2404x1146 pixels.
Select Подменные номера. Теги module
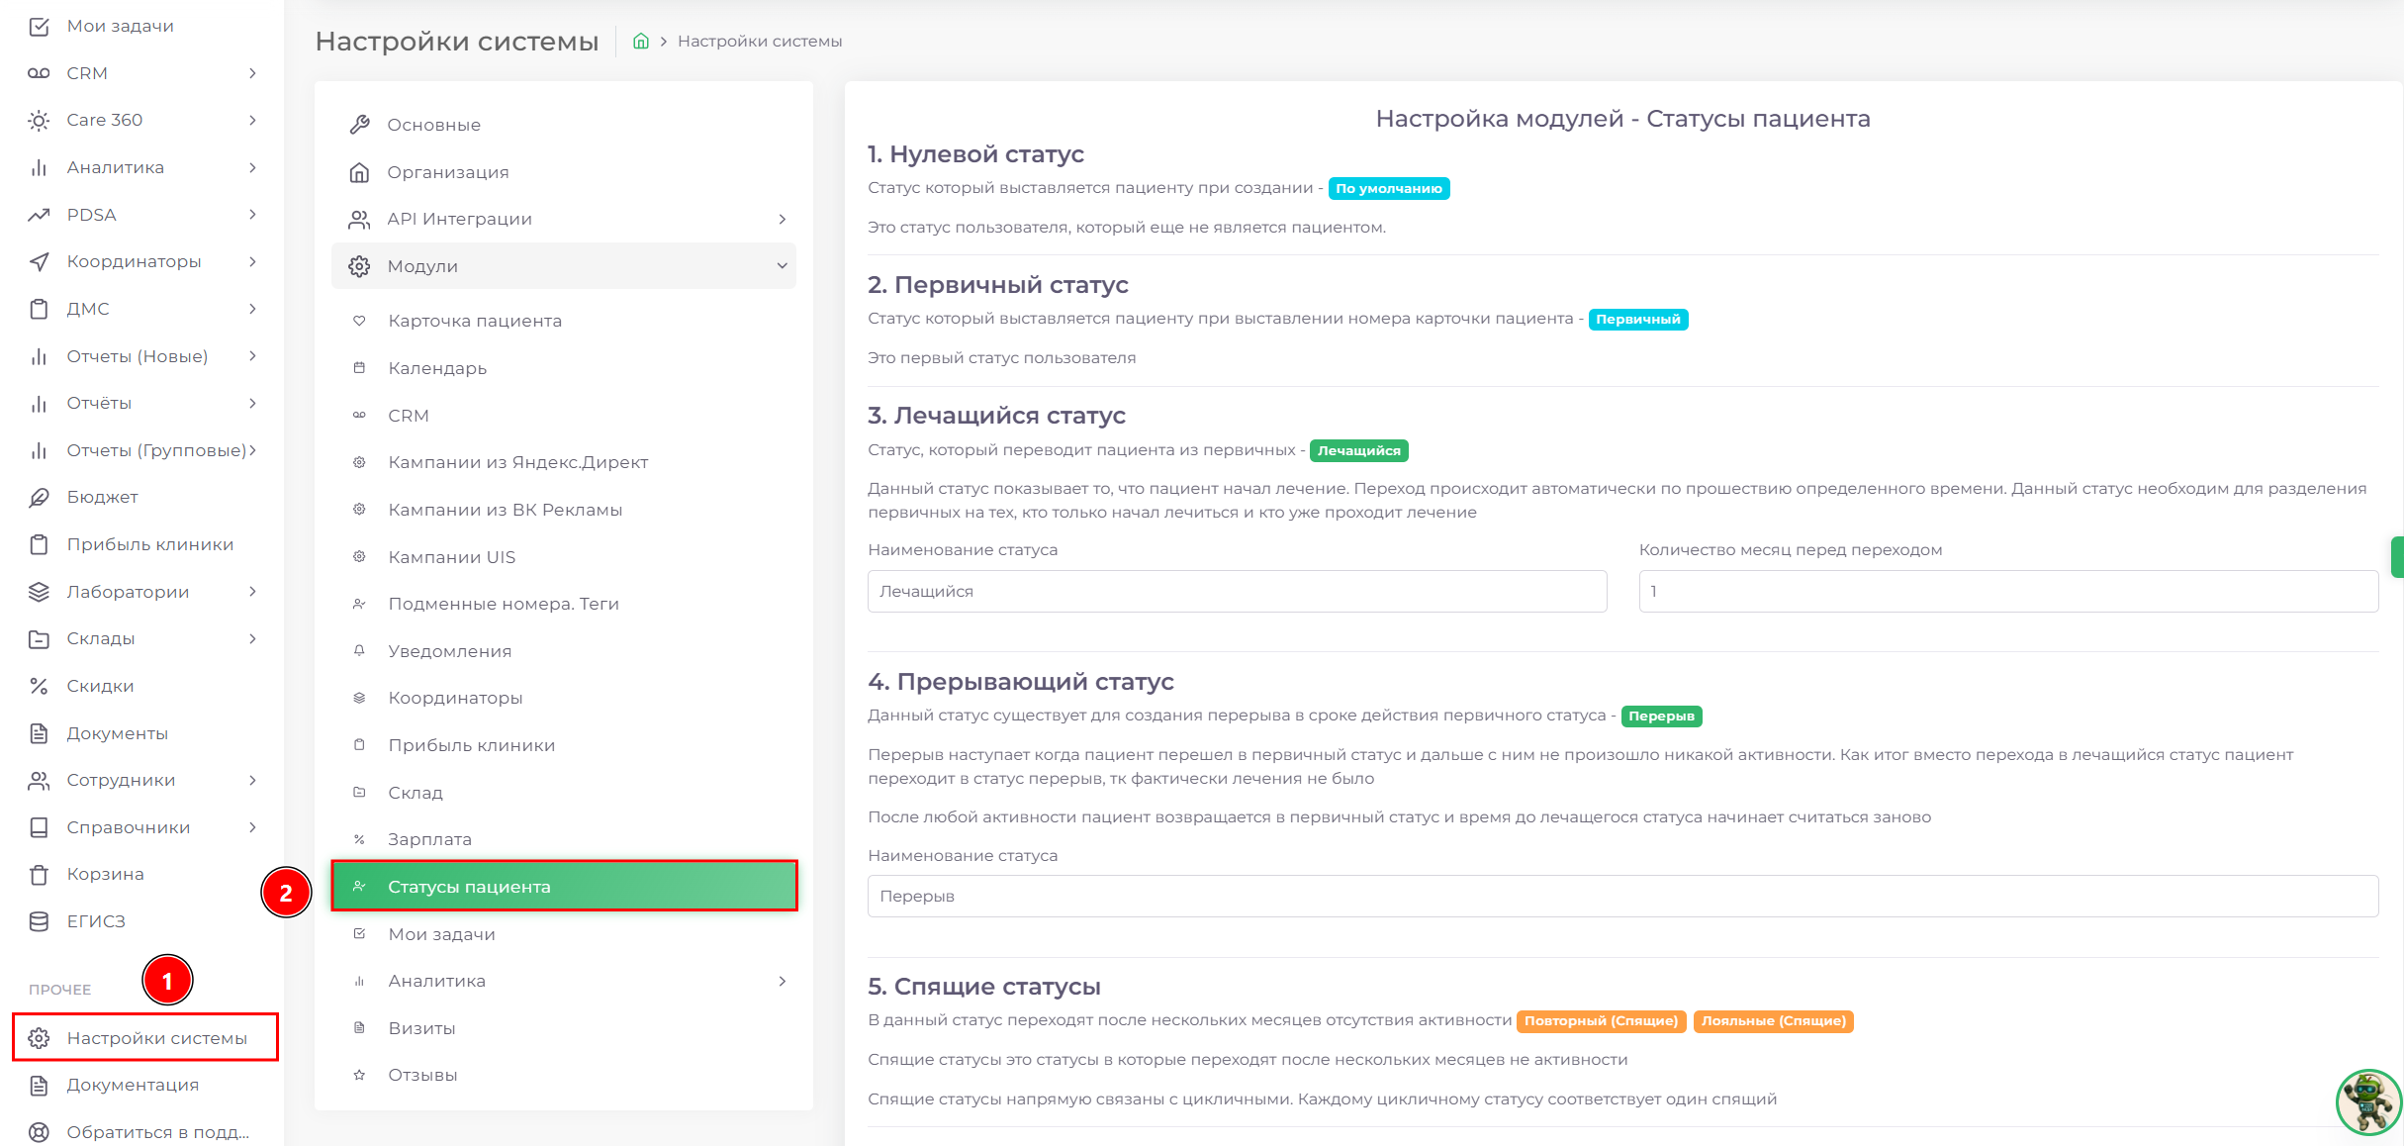564,604
